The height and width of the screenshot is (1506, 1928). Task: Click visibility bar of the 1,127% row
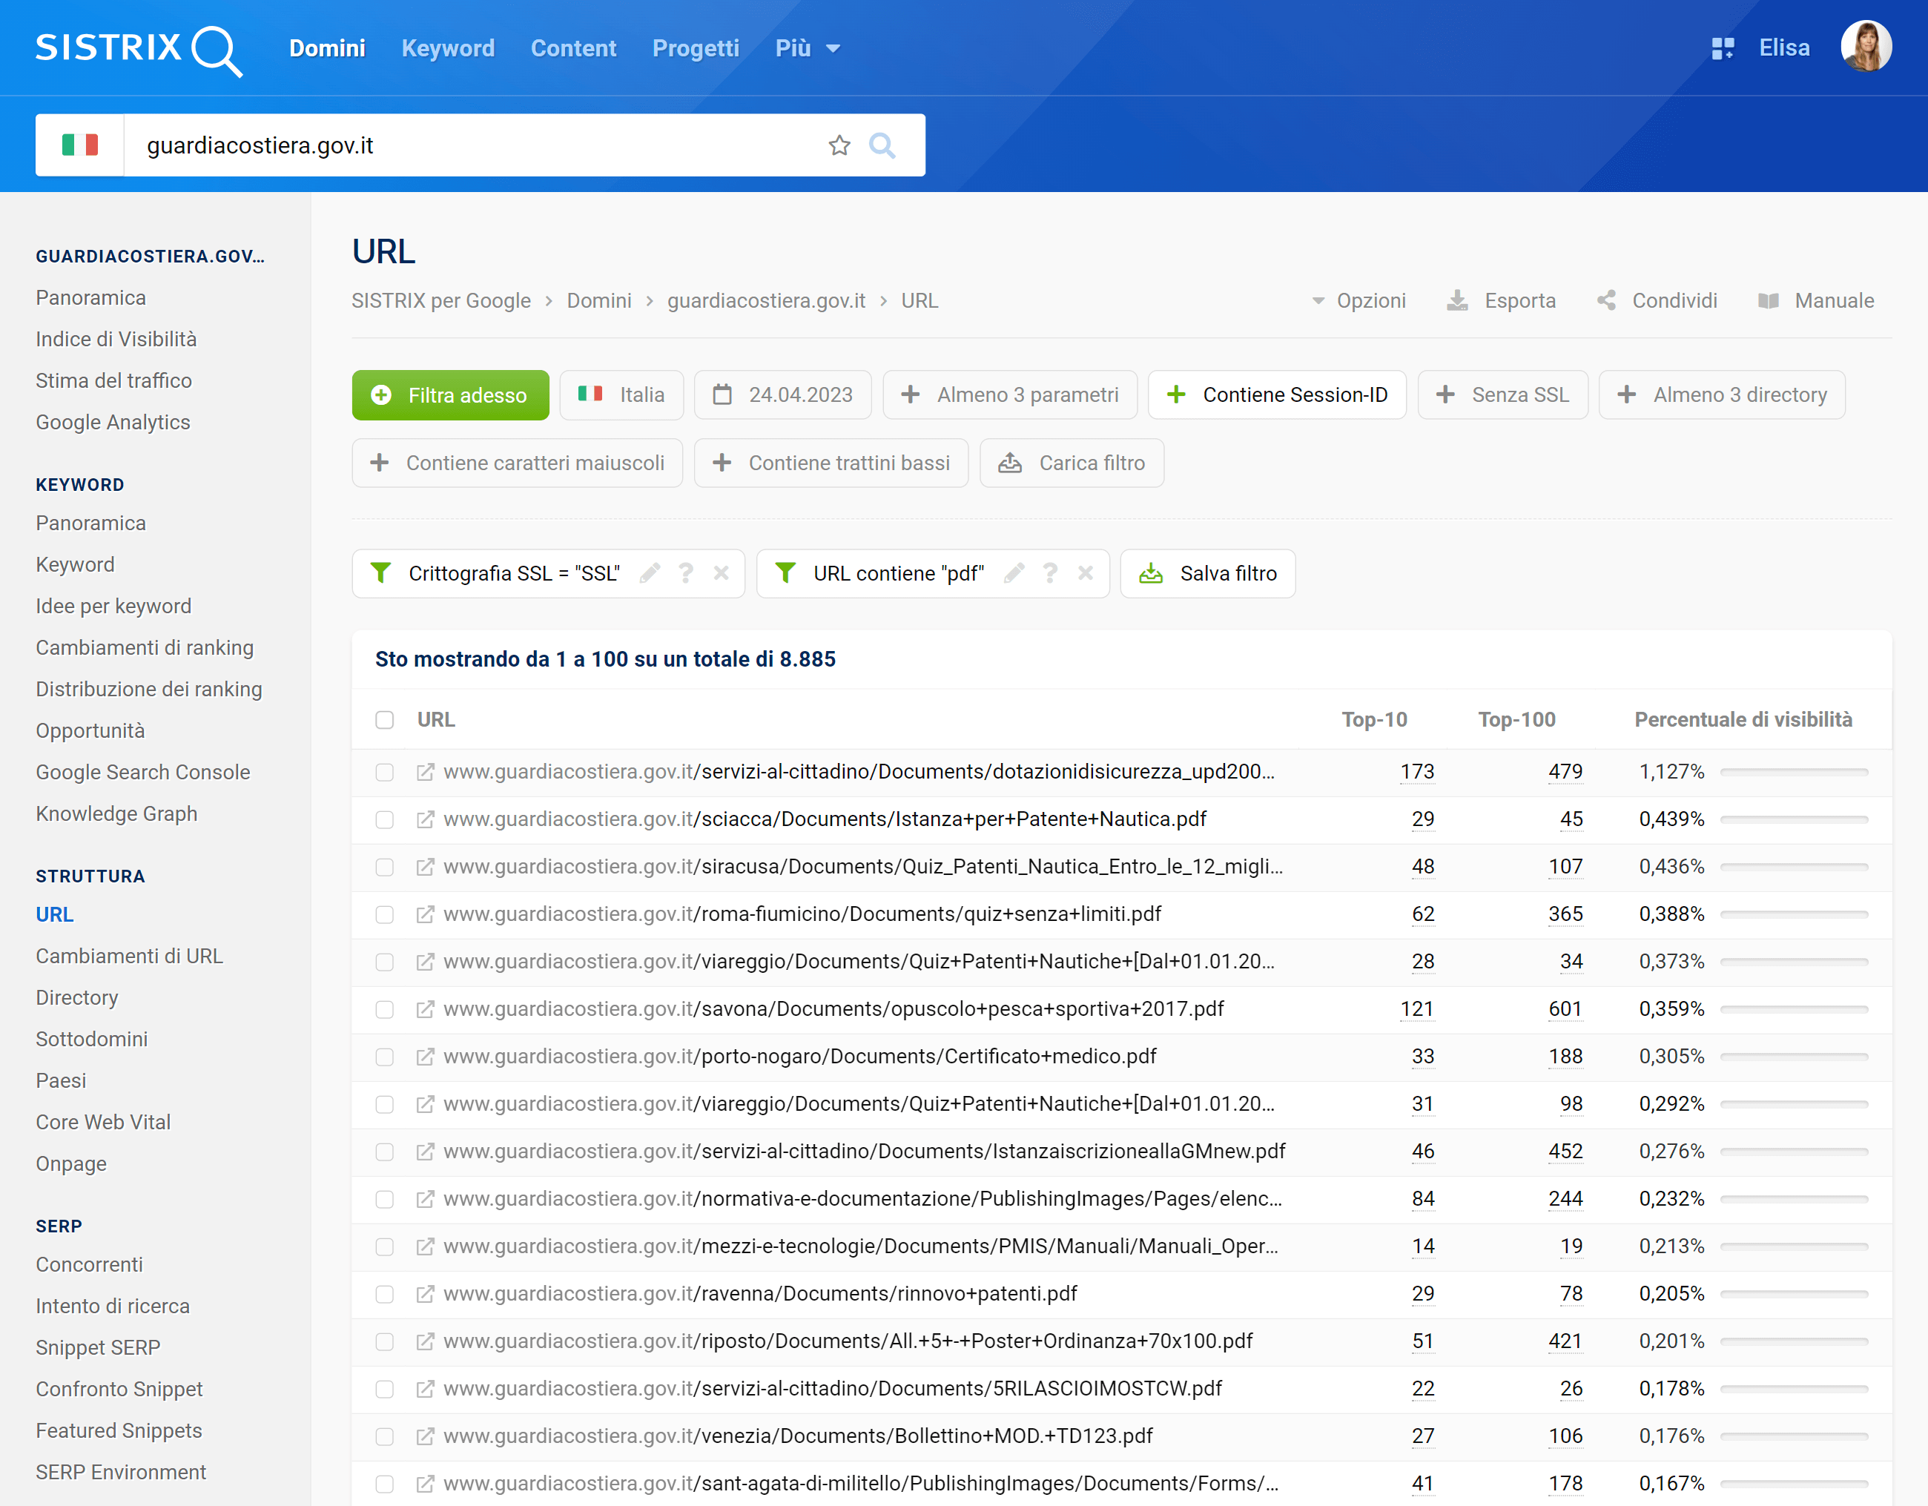coord(1794,773)
